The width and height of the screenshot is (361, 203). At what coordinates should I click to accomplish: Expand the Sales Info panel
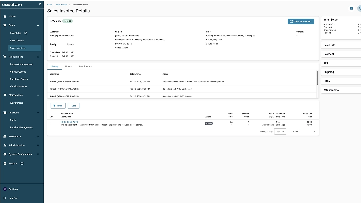point(341,45)
